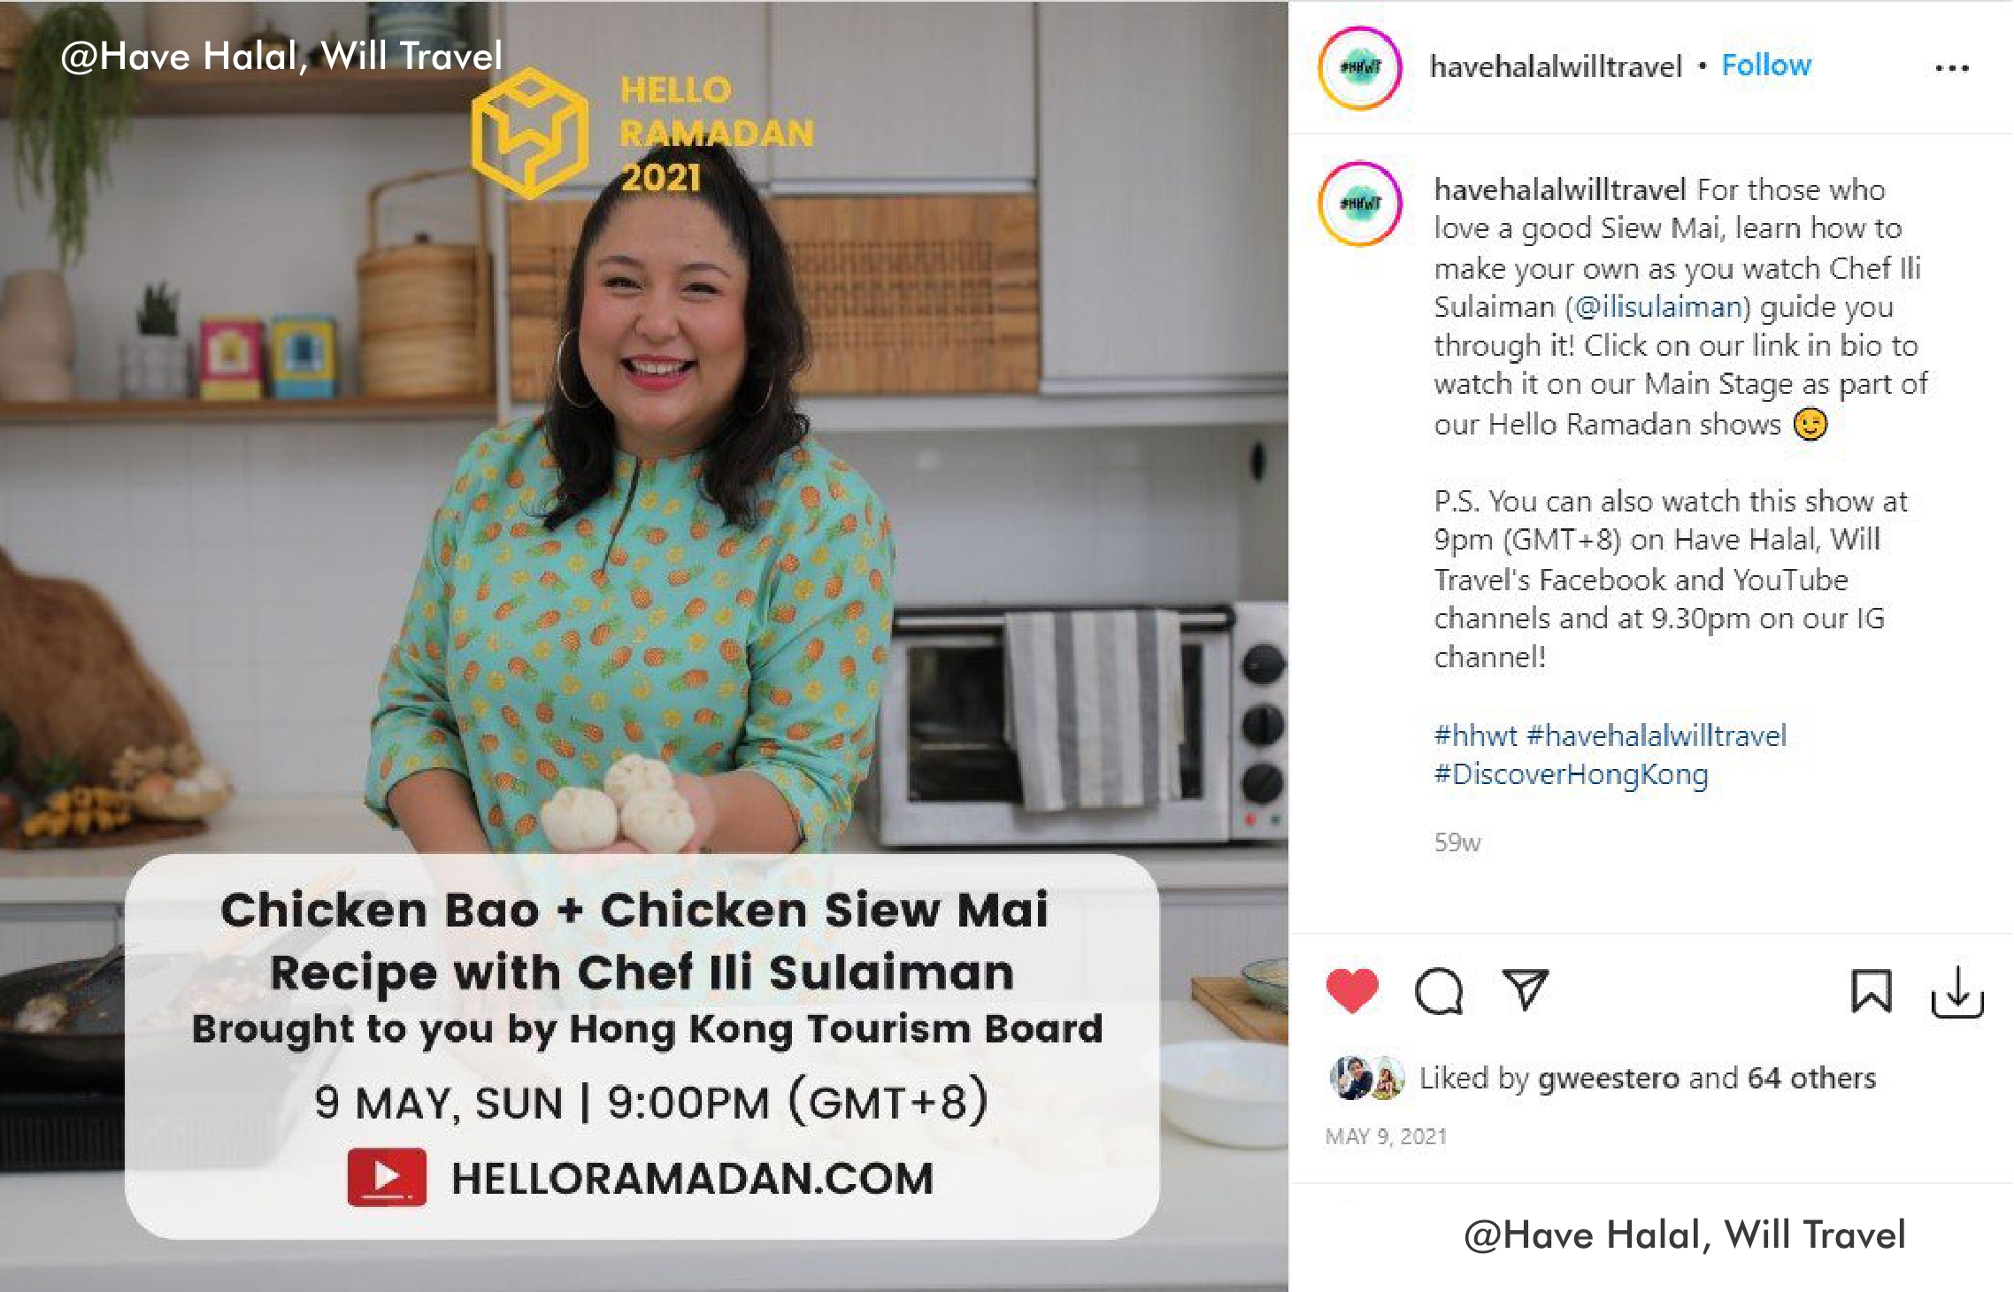Follow the havehalalwilltravel account
This screenshot has height=1292, width=2014.
[x=1766, y=65]
